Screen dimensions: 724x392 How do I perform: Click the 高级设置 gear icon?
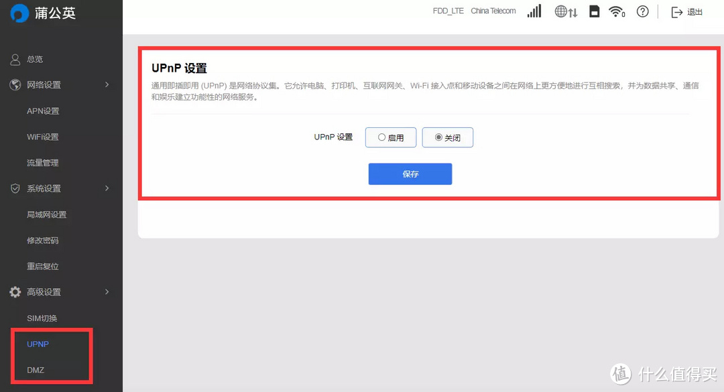click(x=15, y=291)
